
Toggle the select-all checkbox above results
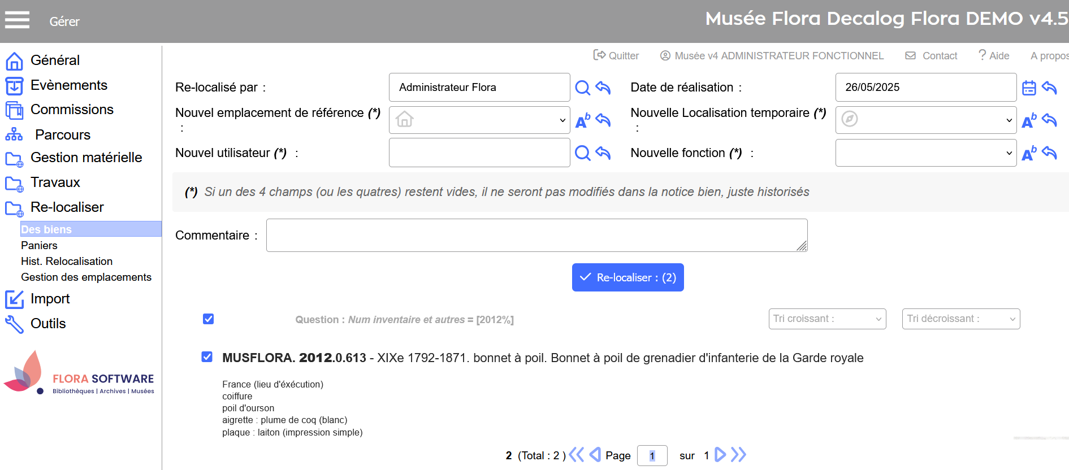[208, 319]
